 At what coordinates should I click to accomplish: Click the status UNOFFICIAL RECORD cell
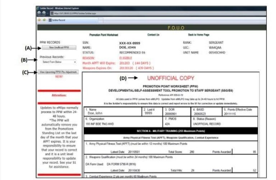coord(207,124)
